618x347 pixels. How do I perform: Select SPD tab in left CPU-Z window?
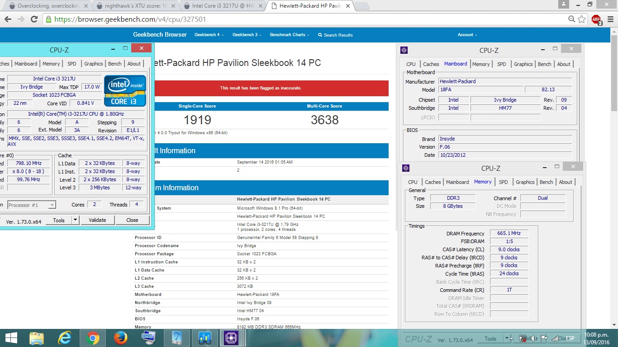[x=72, y=64]
